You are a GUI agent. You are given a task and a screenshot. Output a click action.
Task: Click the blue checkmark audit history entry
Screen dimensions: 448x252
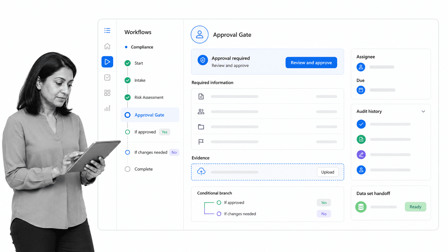[361, 124]
